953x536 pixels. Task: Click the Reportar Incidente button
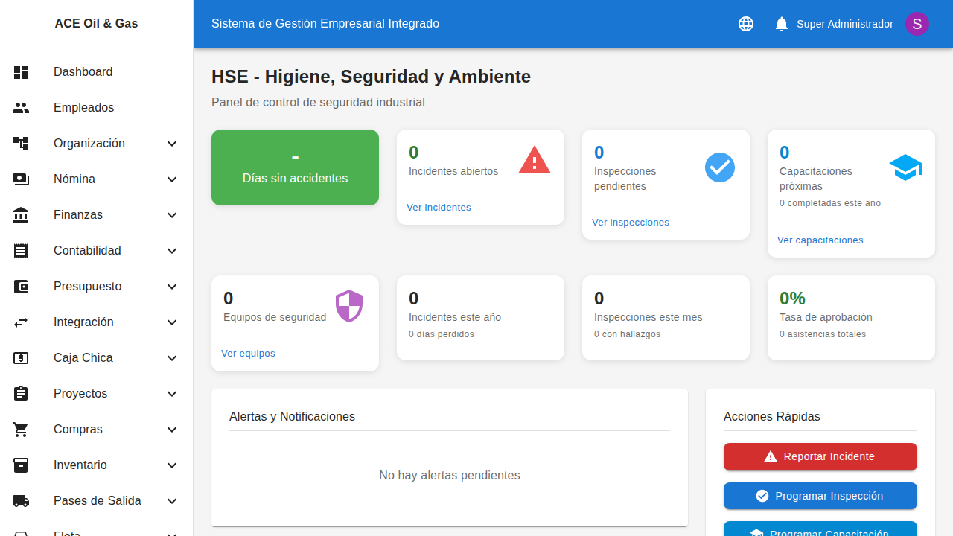pos(820,456)
